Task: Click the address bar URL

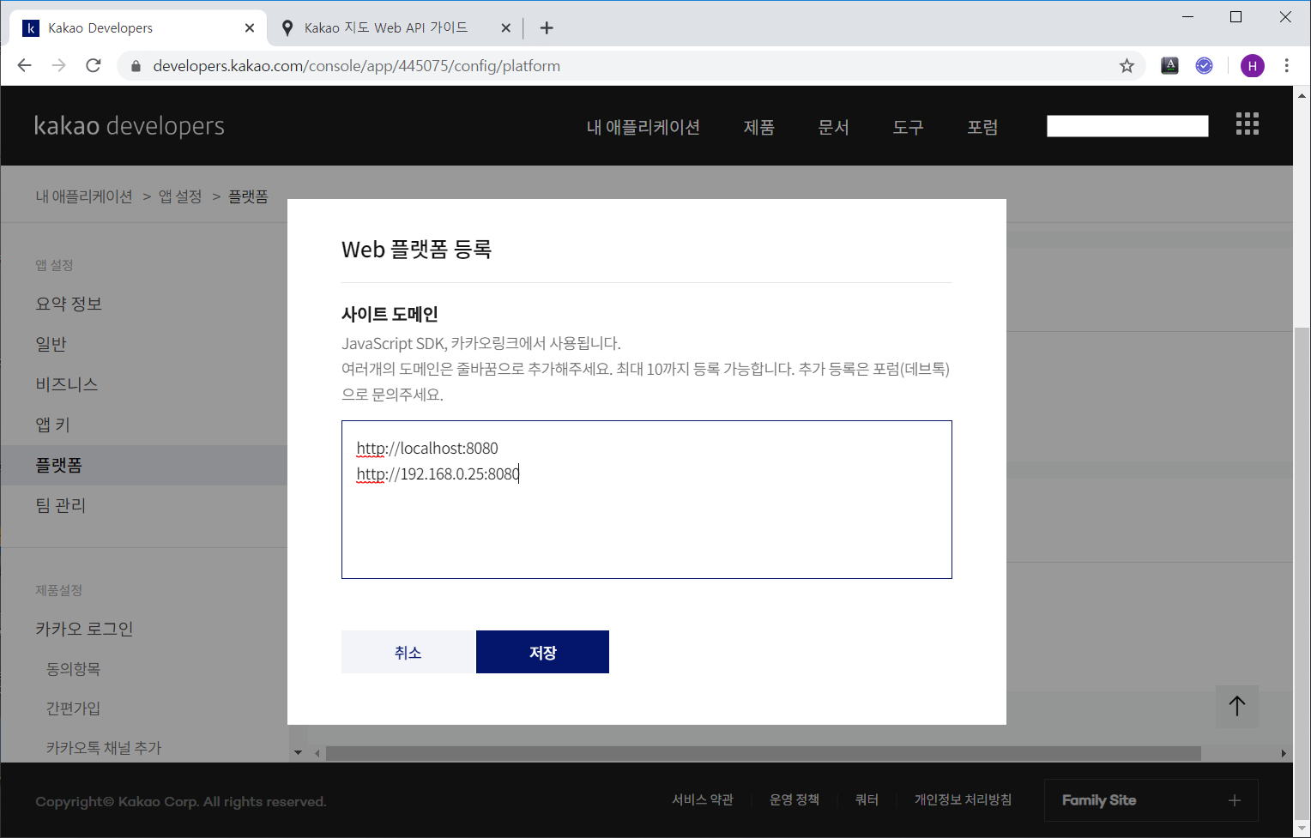Action: (x=357, y=66)
